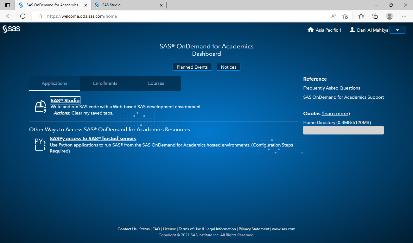Click the Home Directory (0.3MB/5120MB) text
The height and width of the screenshot is (243, 413).
[x=337, y=122]
